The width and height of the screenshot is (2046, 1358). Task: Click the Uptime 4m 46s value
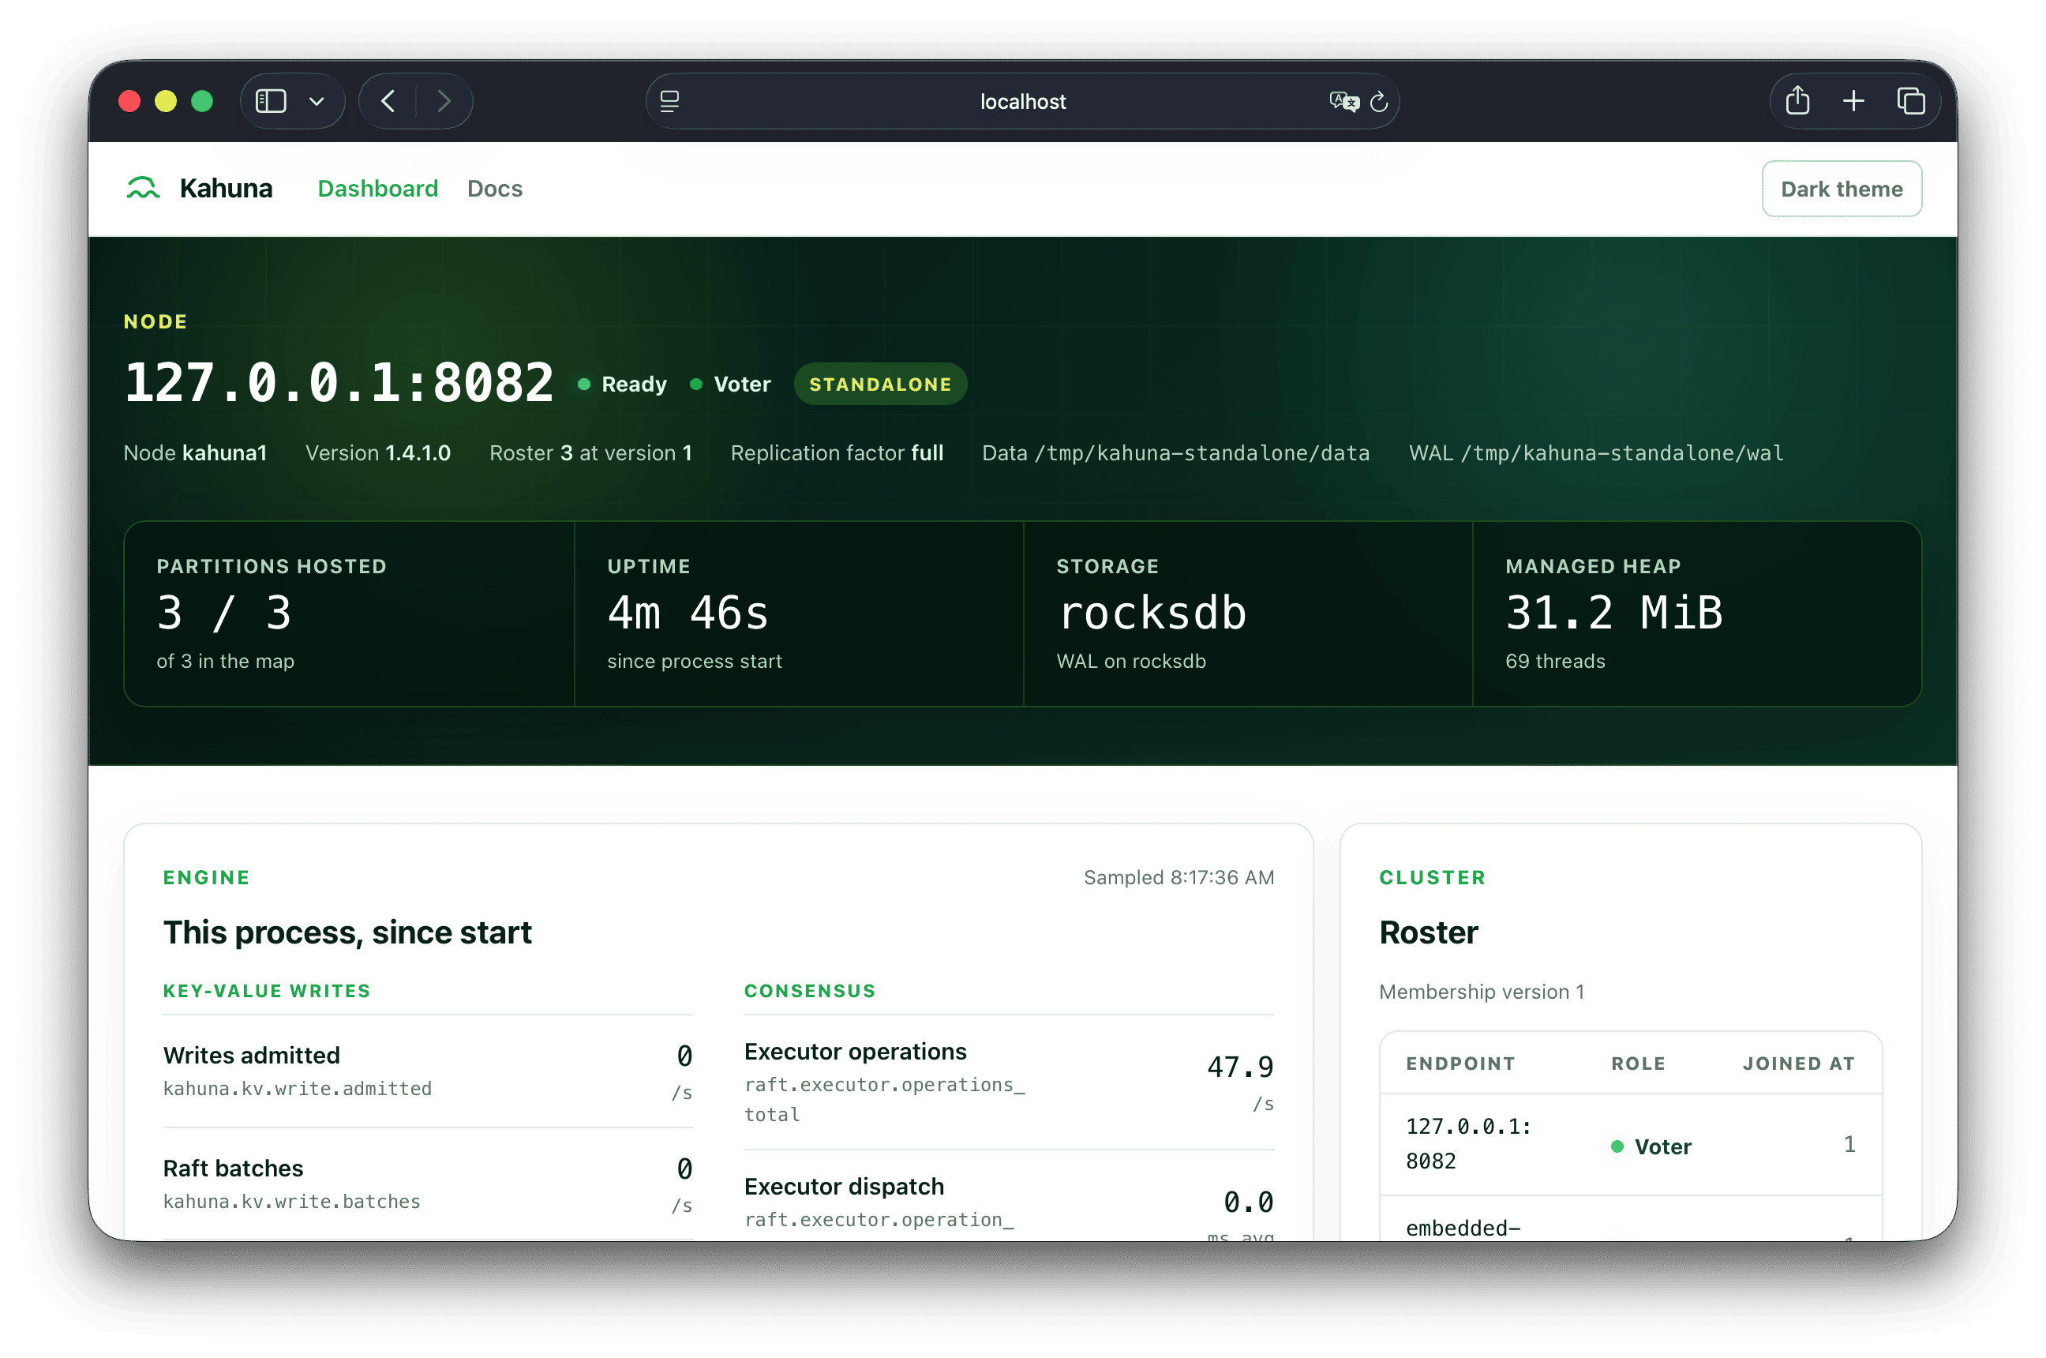pyautogui.click(x=688, y=613)
